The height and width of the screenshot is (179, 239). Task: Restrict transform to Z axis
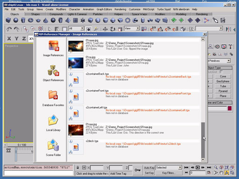pyautogui.click(x=24, y=39)
